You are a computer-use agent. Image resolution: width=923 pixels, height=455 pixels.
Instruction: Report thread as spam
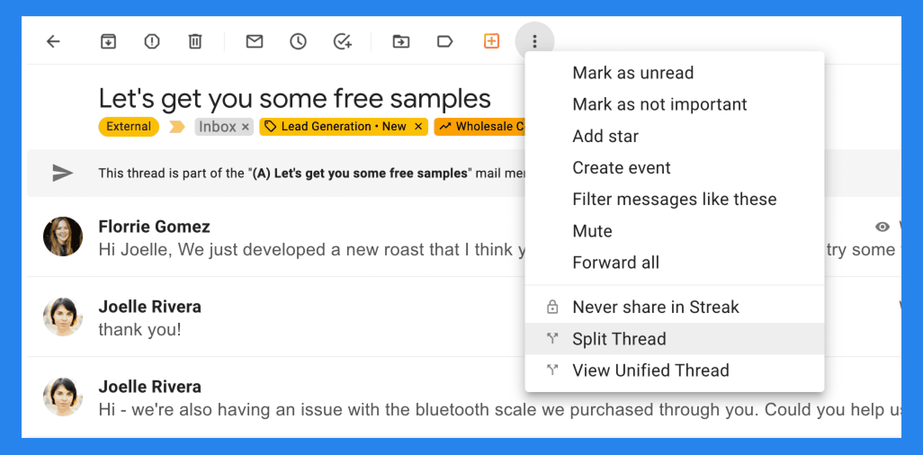click(152, 42)
